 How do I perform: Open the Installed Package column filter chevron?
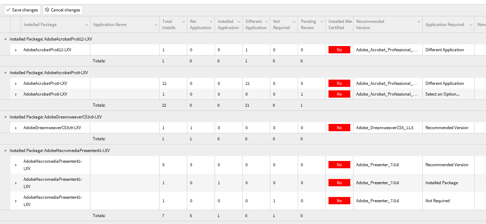tap(86, 25)
